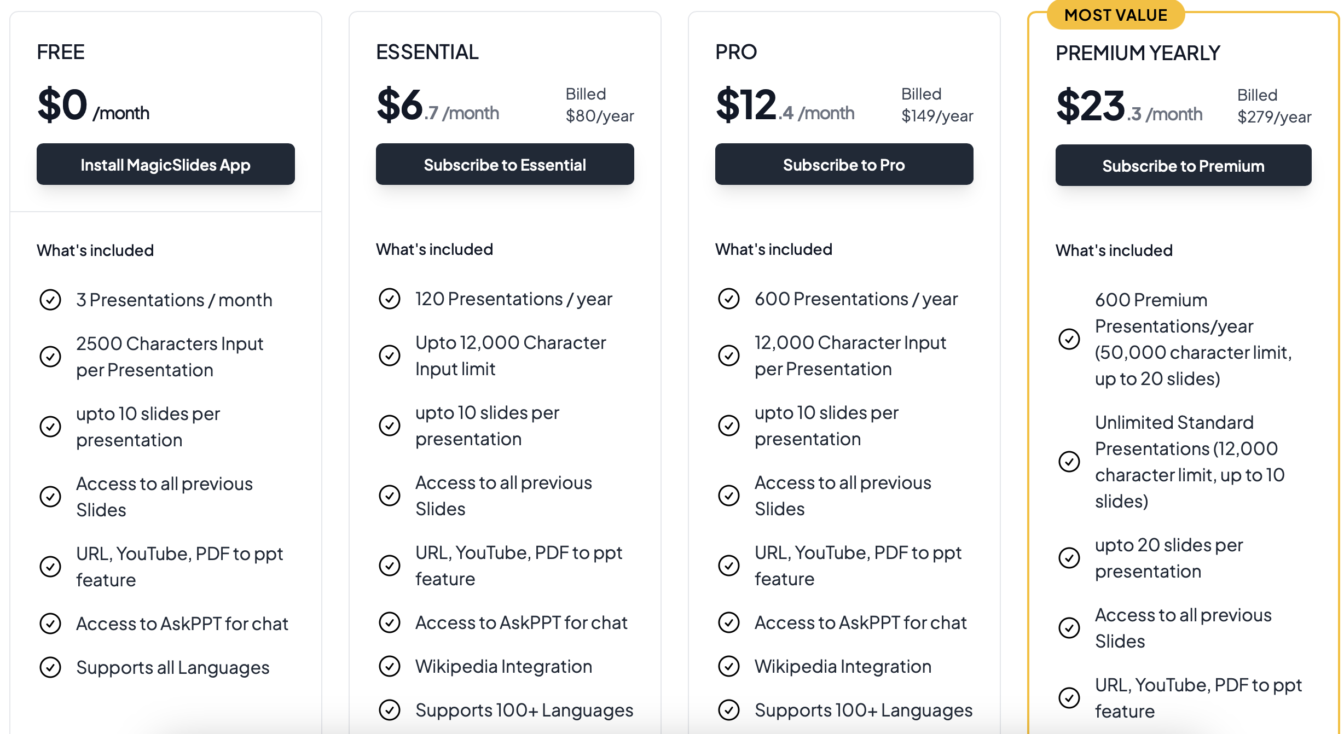
Task: Click checkmark beside Unlimited Standard Presentations
Action: click(x=1069, y=462)
